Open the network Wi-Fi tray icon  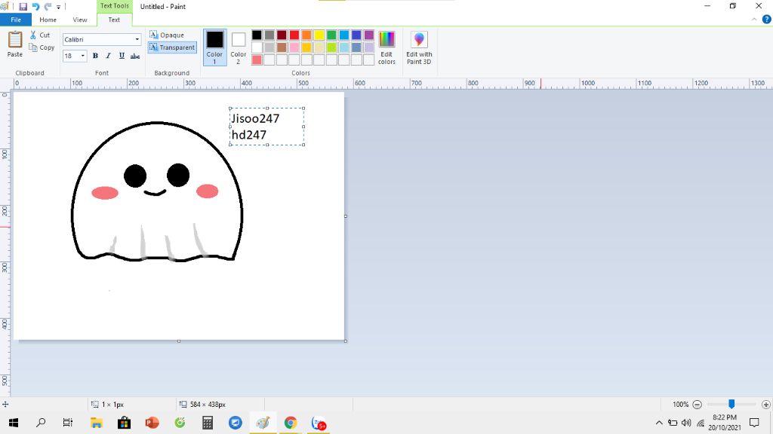tap(700, 423)
